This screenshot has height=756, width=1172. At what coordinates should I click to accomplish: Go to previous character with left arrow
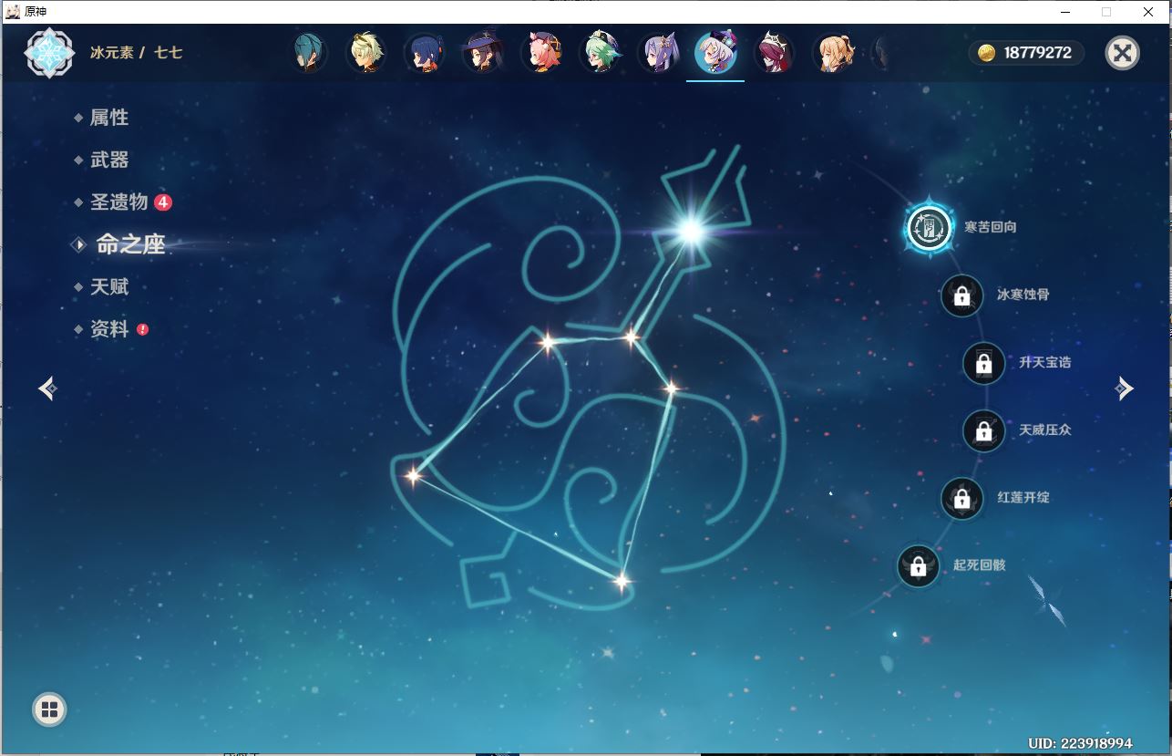click(48, 388)
